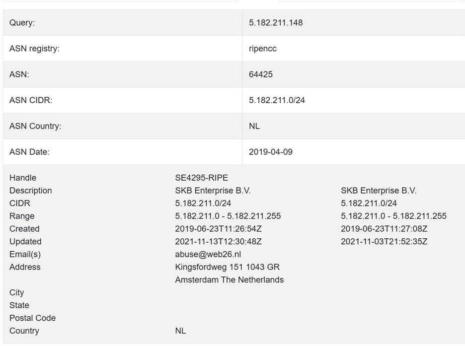Click the Created timestamp 2019-06-23T11:26:54Z
This screenshot has width=465, height=346.
[218, 229]
